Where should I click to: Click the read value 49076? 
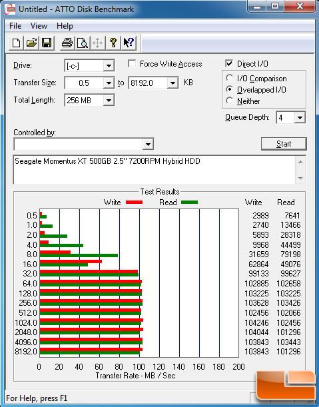coord(291,264)
